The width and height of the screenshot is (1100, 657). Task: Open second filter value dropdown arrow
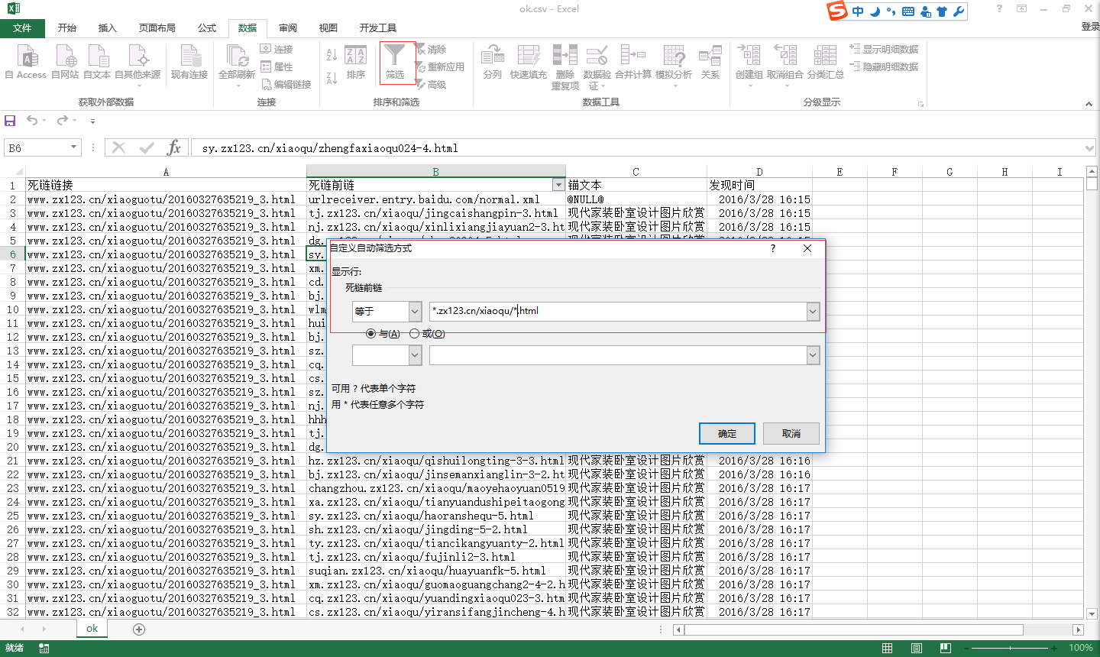point(813,355)
